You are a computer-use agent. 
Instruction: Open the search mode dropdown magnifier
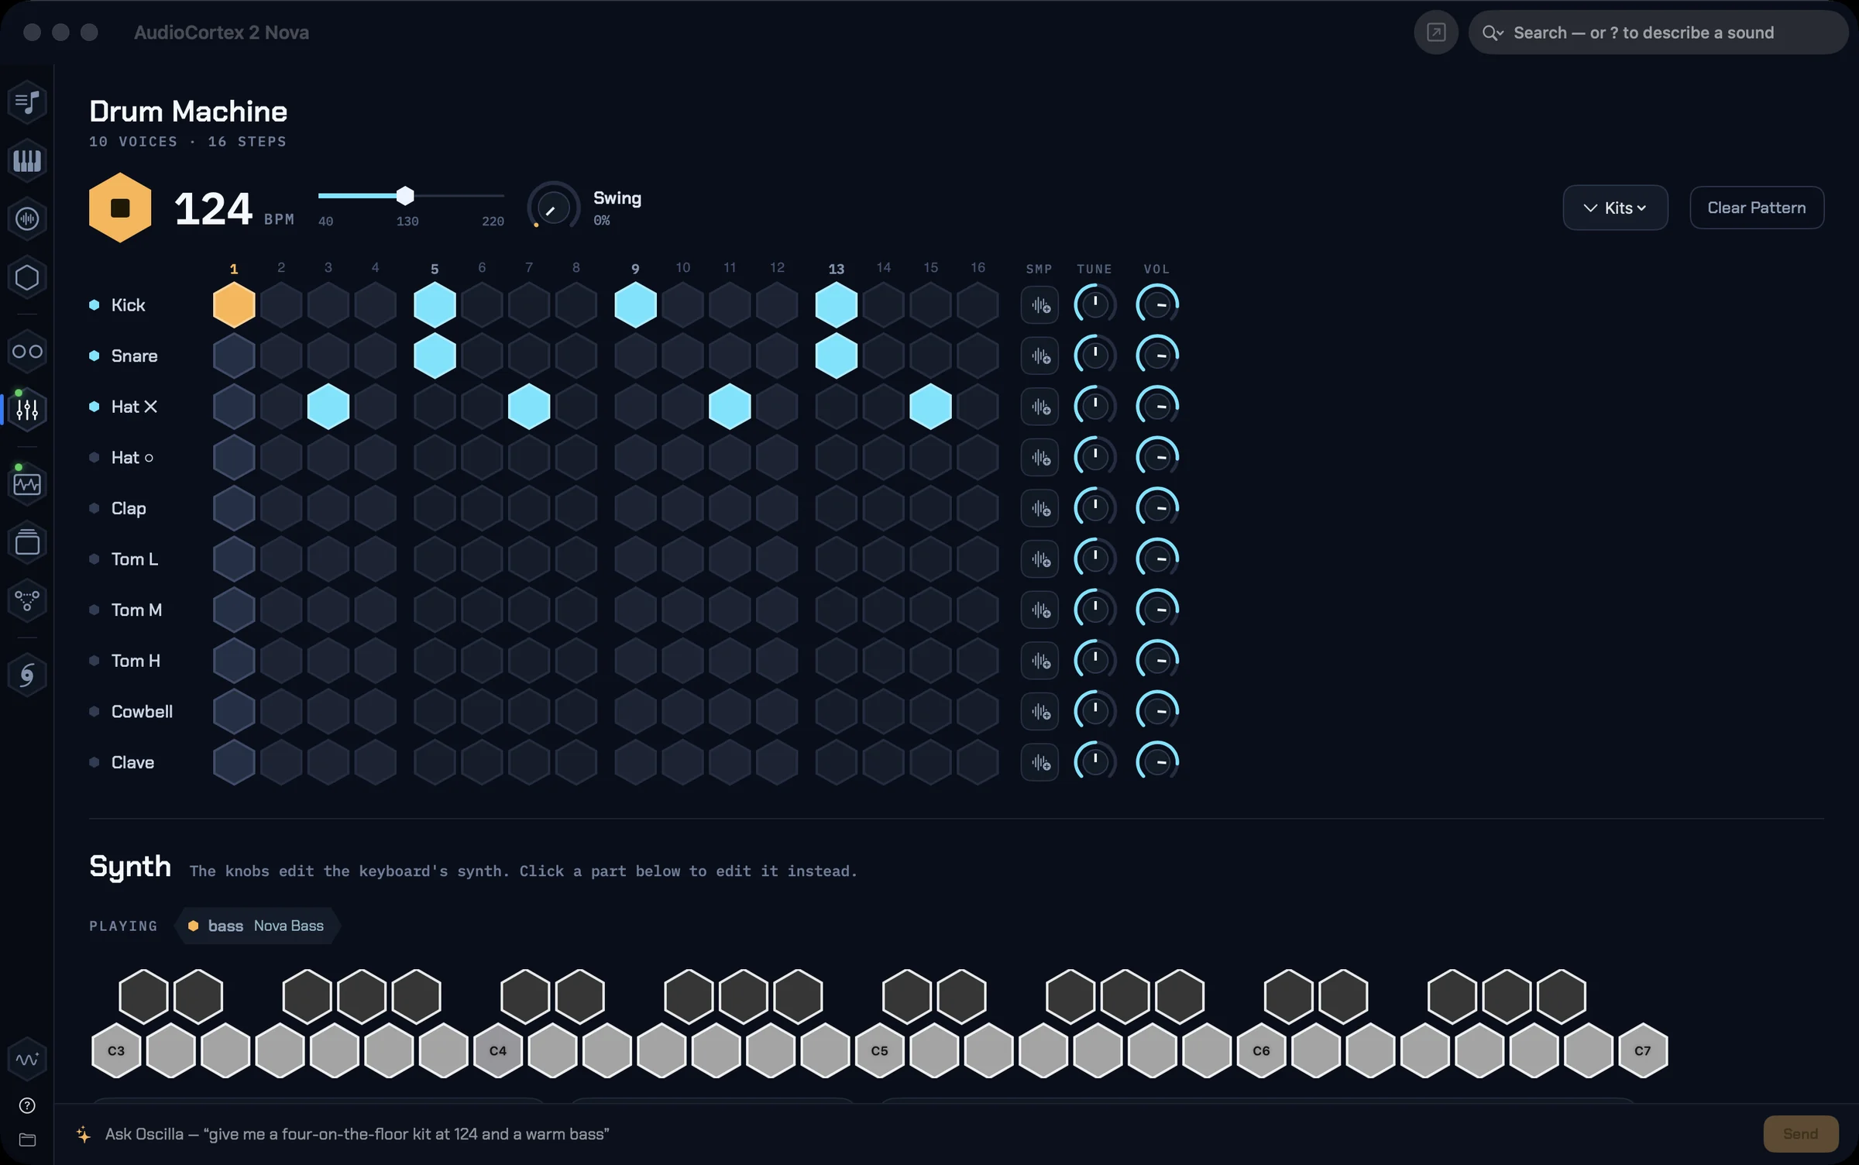click(1493, 33)
